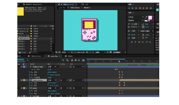Enable Small Caps text style icon

pyautogui.click(x=143, y=42)
